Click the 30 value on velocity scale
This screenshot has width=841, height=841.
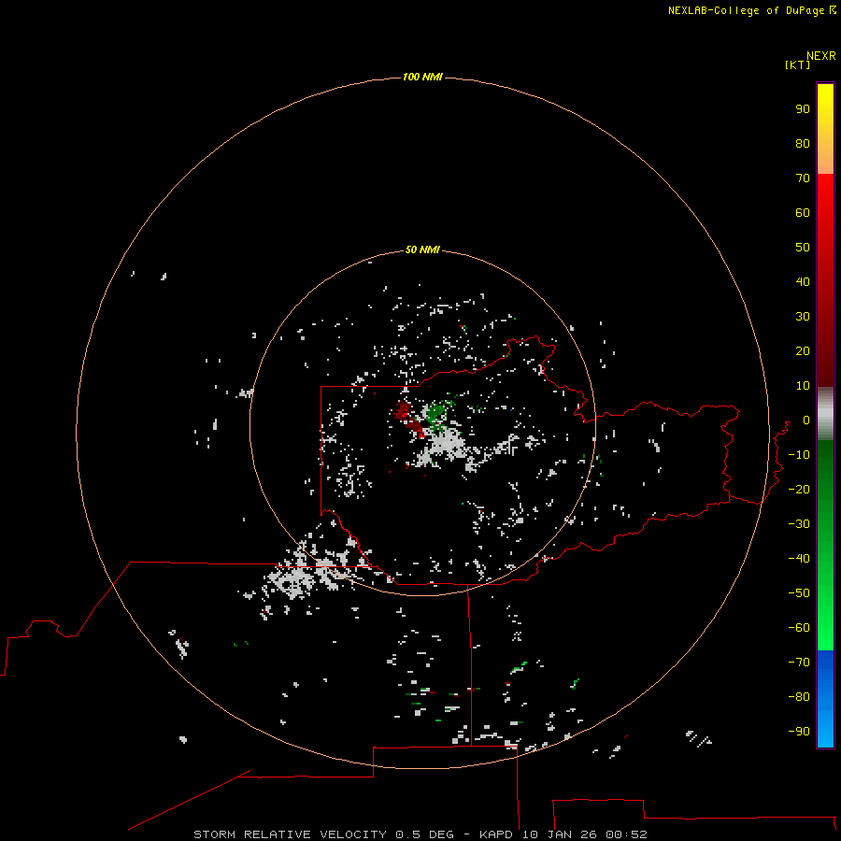tap(803, 317)
